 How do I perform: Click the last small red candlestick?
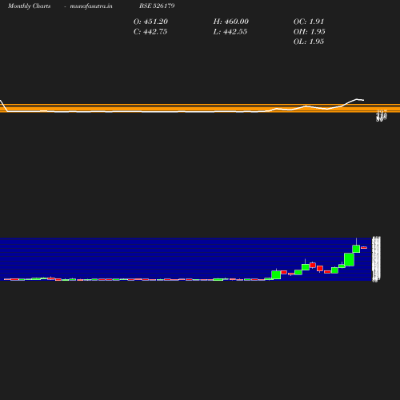coord(364,248)
